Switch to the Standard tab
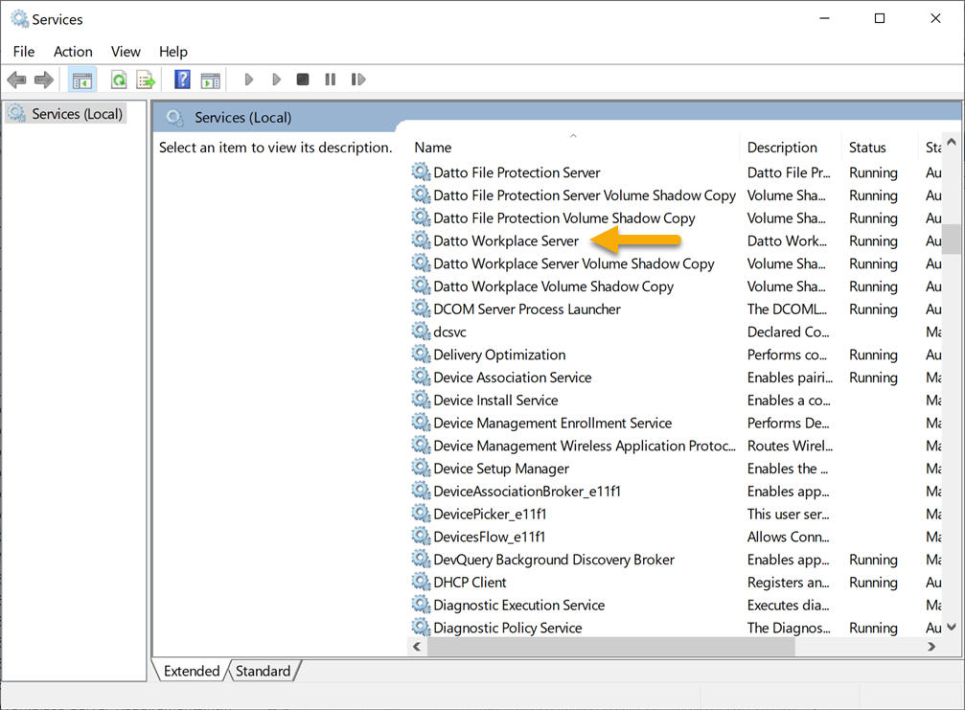 263,671
